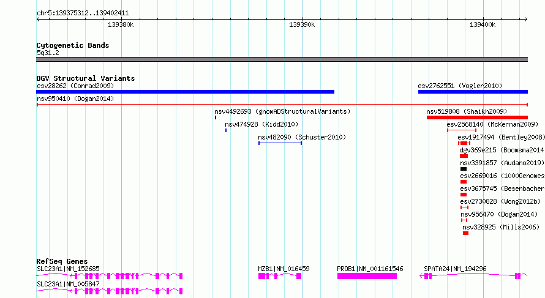Click the nsv956470 (Dogan2014) label
Image resolution: width=545 pixels, height=298 pixels.
(x=499, y=214)
